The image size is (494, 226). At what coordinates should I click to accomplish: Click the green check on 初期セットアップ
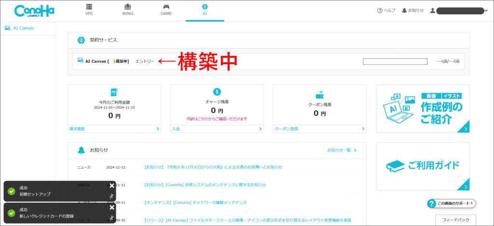[x=12, y=191]
